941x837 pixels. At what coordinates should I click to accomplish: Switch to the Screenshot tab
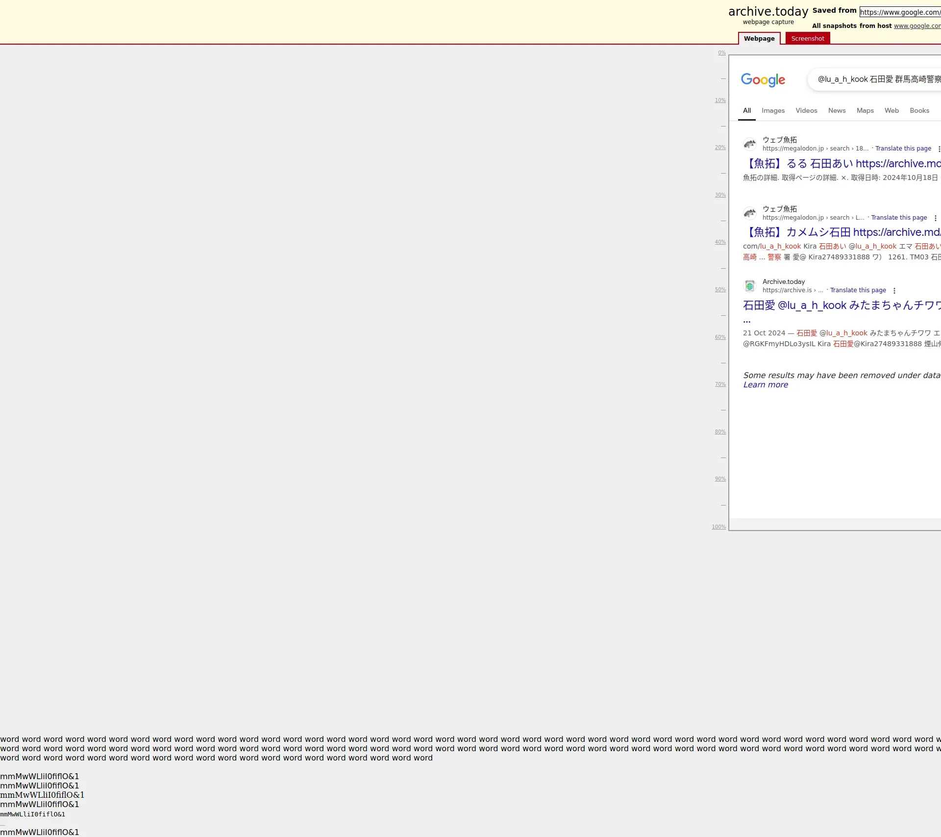[807, 39]
